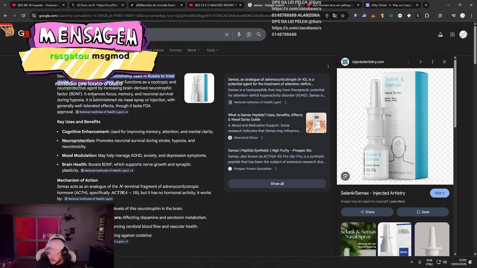Save the image with the Save button
The width and height of the screenshot is (477, 268).
click(x=423, y=212)
